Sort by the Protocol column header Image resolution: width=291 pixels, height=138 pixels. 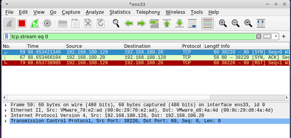coord(192,46)
